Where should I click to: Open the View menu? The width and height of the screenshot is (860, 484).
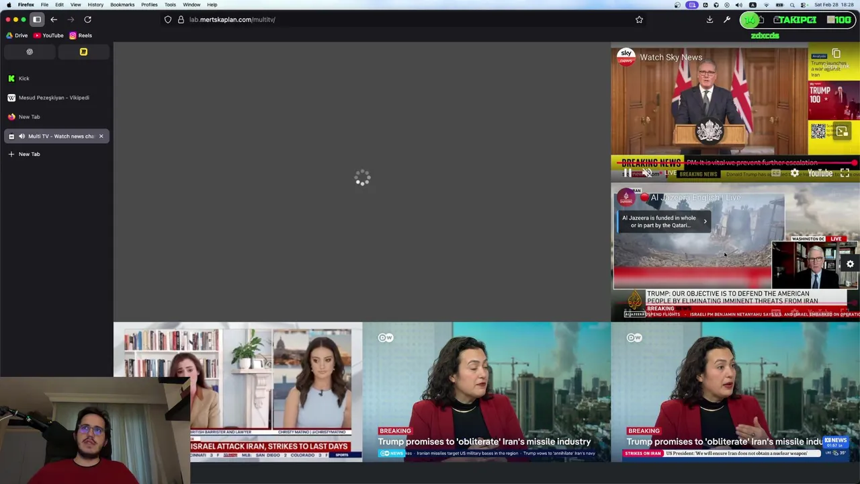76,5
